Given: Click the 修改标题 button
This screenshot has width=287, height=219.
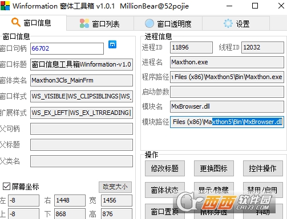Looking at the screenshot, I should pos(165,168).
